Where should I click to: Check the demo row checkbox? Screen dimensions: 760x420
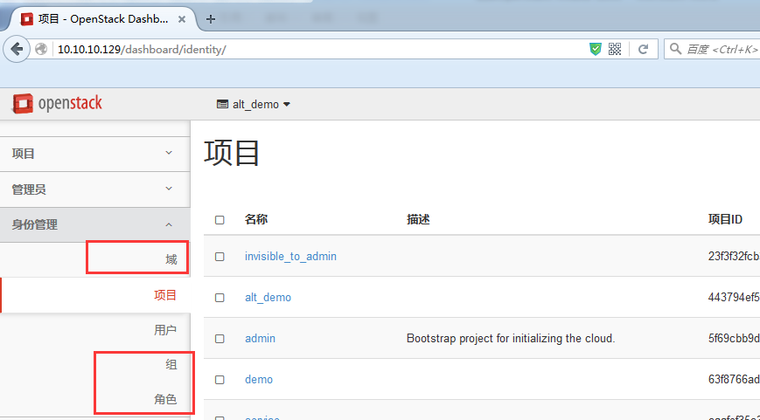[220, 380]
